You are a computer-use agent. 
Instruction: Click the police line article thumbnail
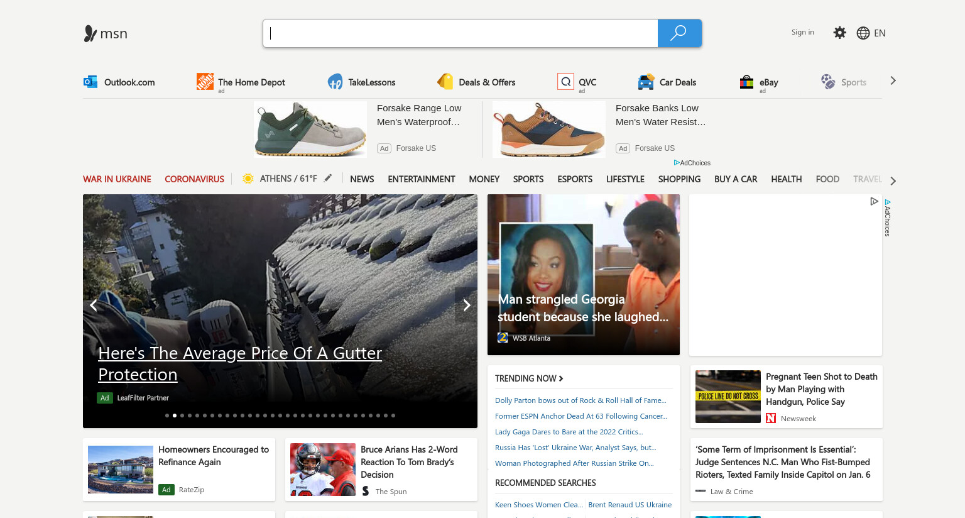tap(728, 397)
